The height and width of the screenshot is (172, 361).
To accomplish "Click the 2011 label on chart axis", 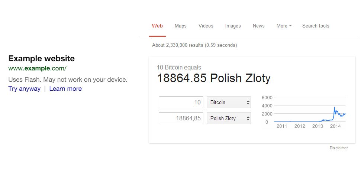I will pos(282,126).
